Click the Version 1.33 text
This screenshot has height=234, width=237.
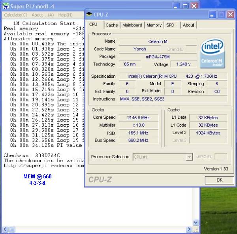216,169
